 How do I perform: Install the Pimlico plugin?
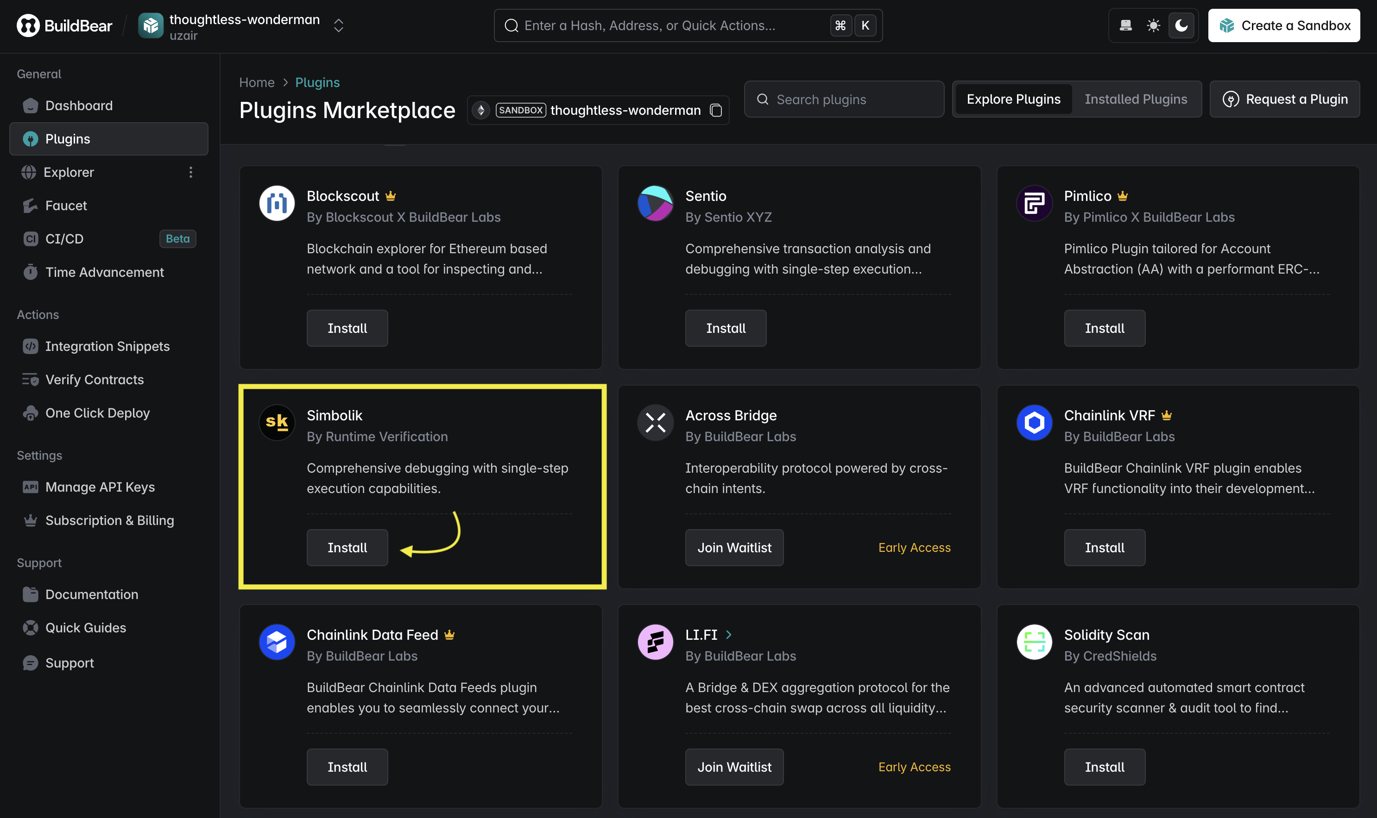[1105, 328]
